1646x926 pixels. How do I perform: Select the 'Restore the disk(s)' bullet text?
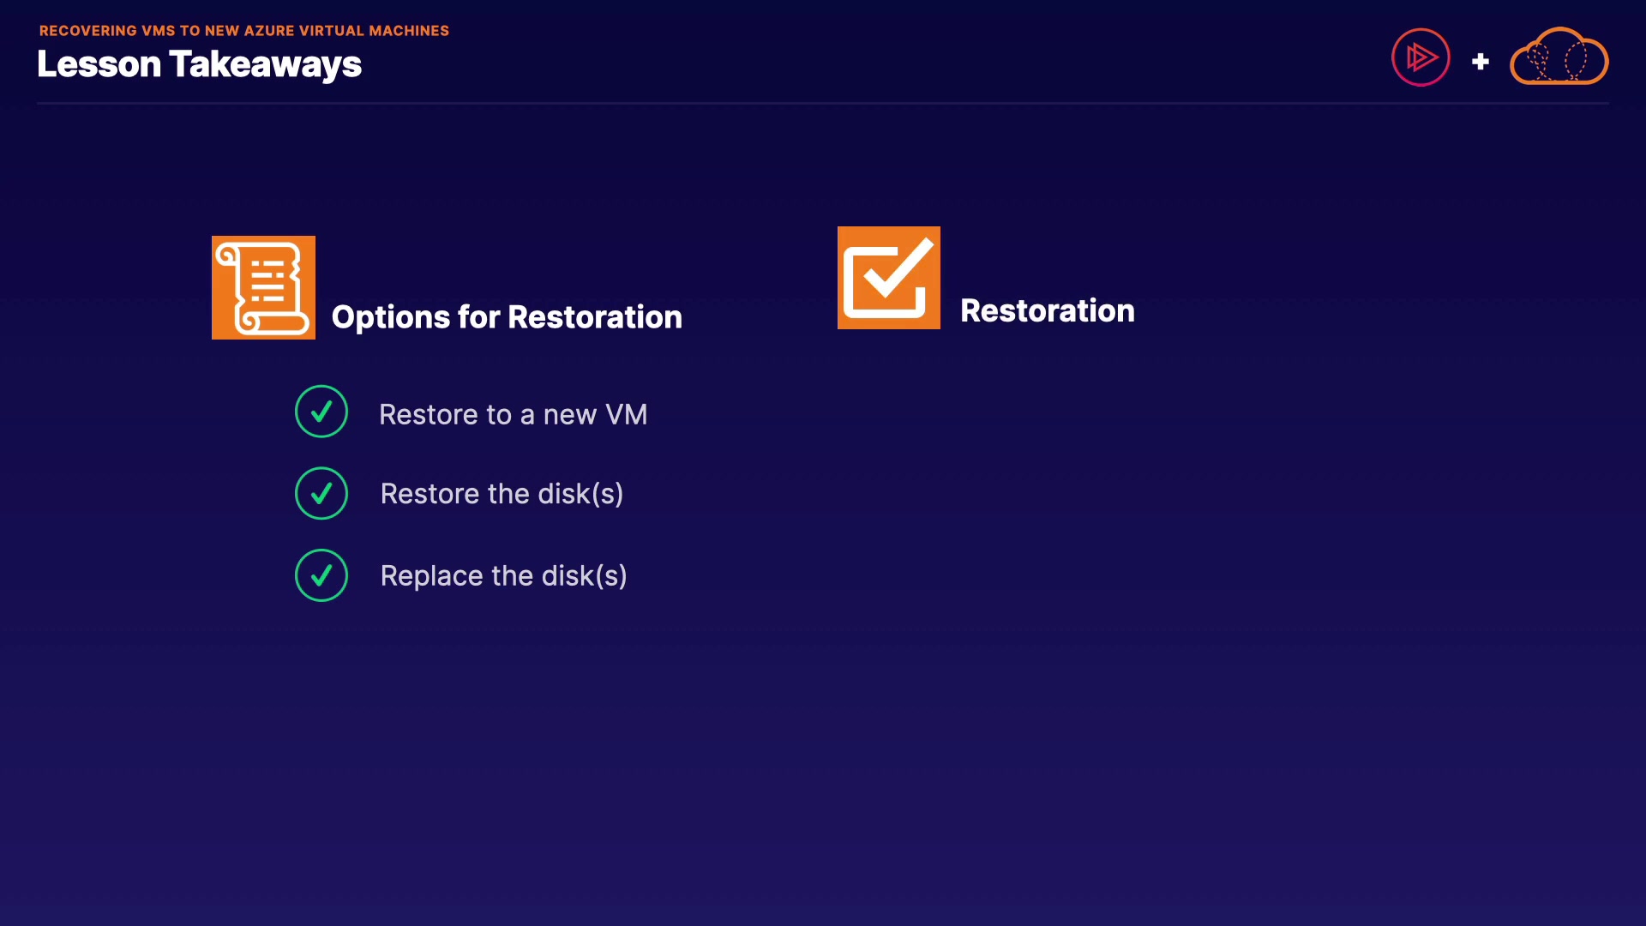click(502, 494)
